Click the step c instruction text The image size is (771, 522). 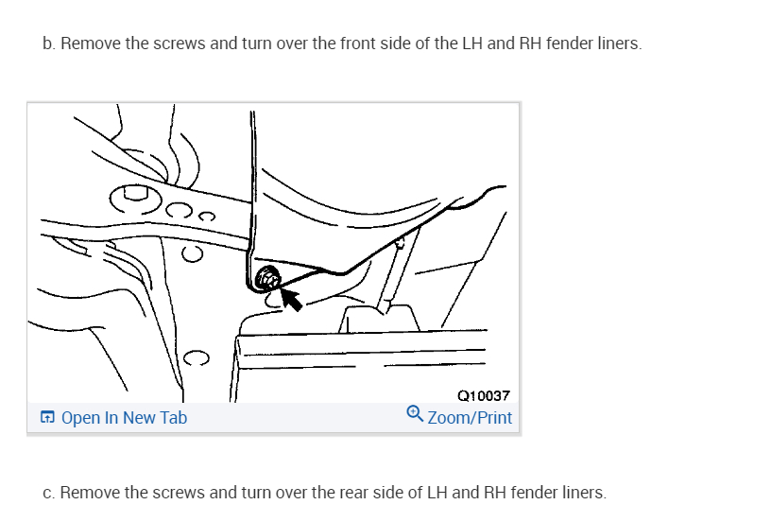pyautogui.click(x=325, y=493)
